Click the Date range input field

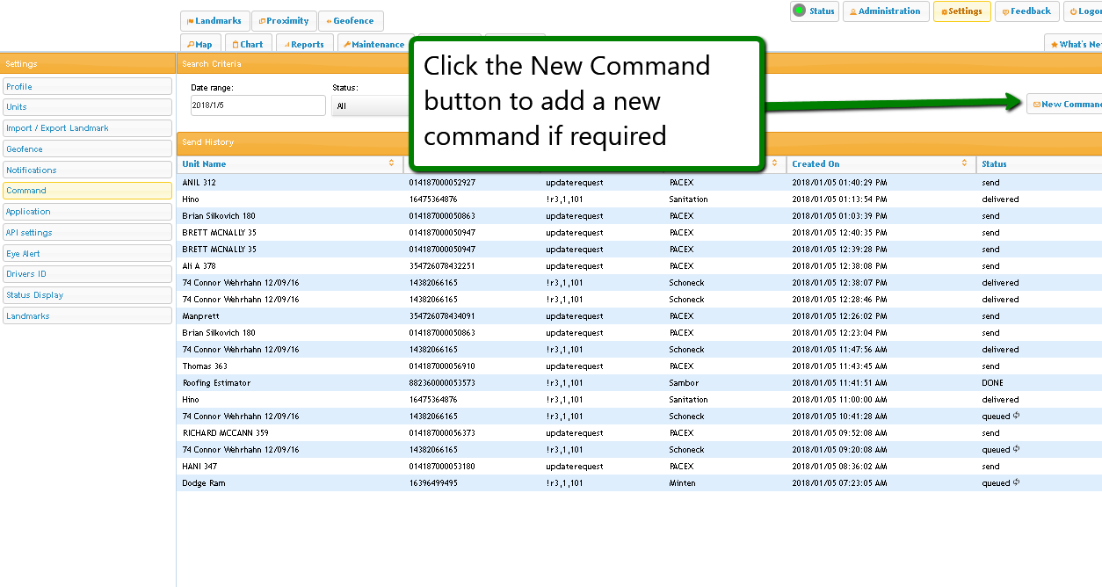257,106
